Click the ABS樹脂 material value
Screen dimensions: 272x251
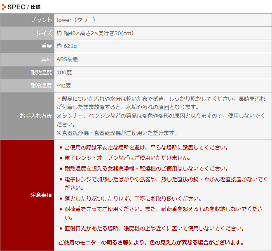(x=67, y=59)
